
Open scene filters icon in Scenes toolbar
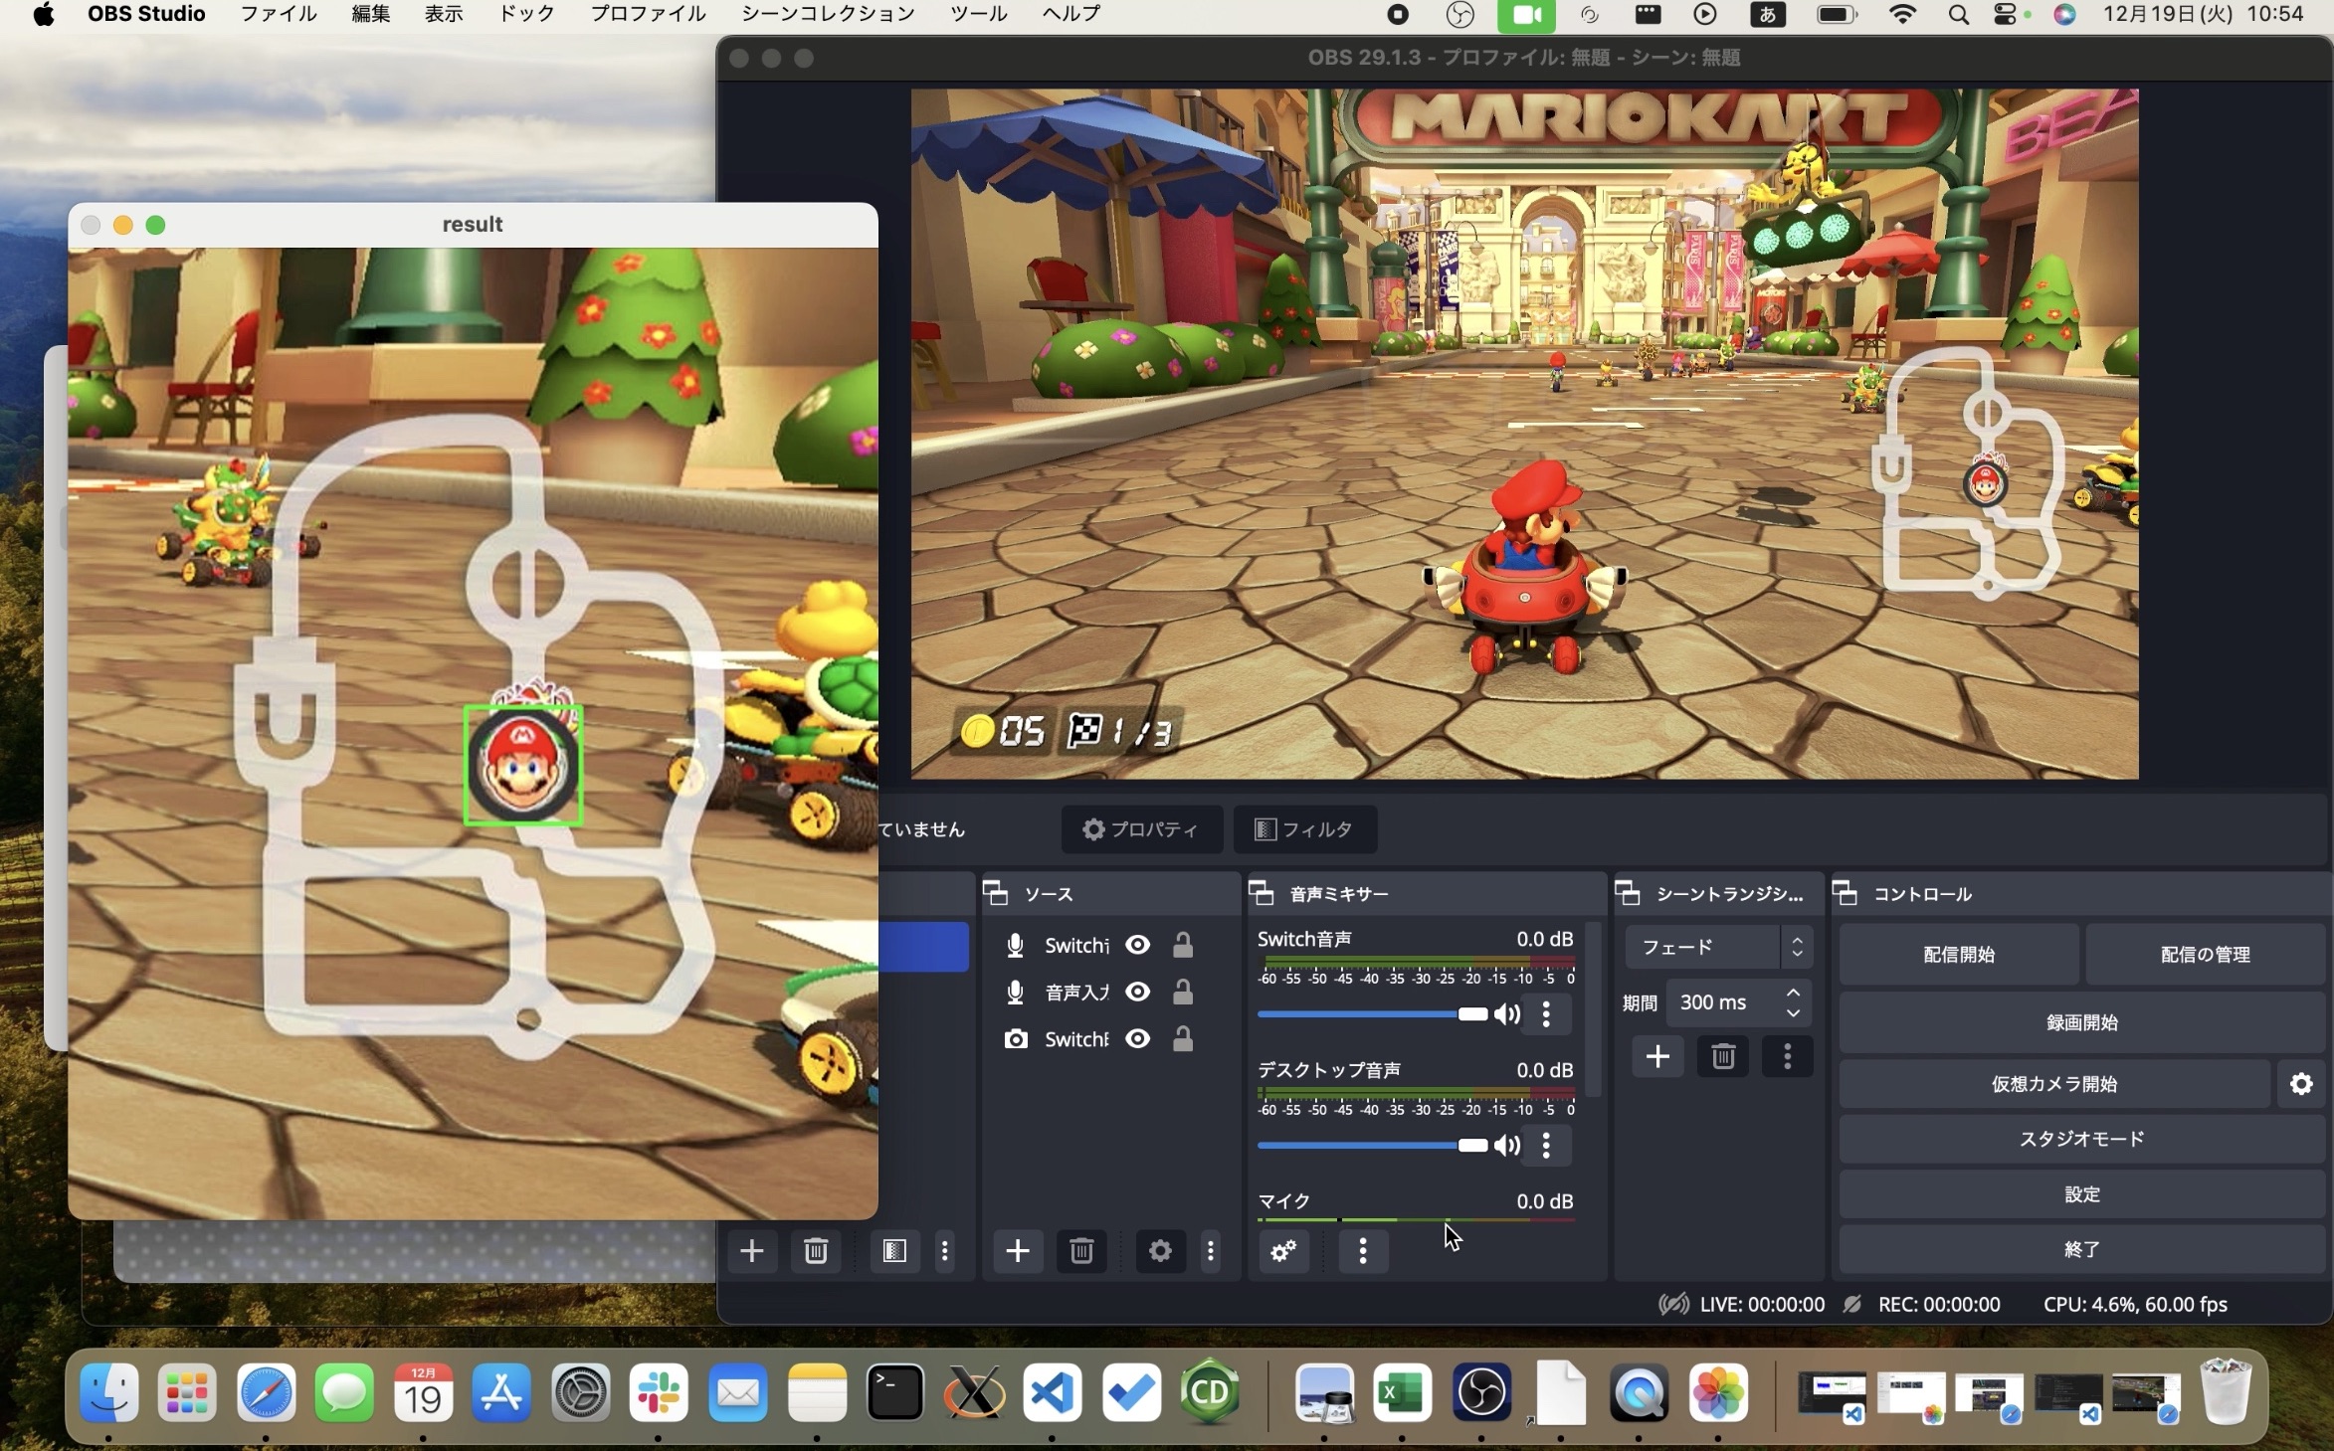(x=894, y=1251)
